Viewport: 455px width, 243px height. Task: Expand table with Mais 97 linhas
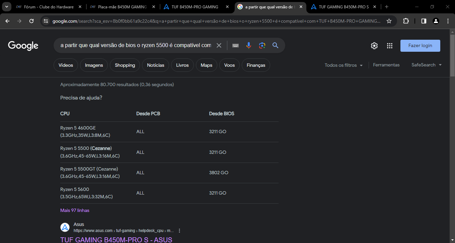[x=75, y=210]
